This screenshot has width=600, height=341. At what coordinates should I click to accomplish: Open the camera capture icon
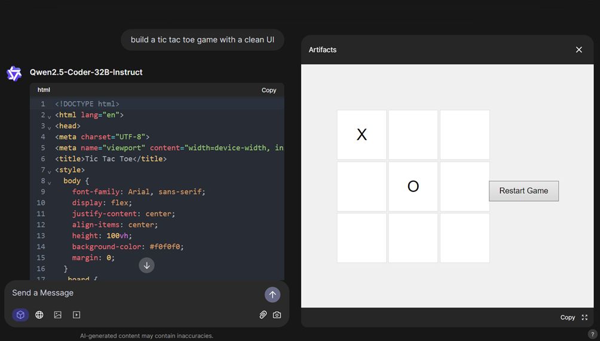pos(277,315)
